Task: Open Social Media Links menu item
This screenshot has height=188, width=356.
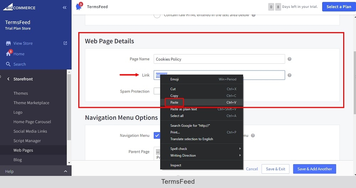Action: point(30,131)
